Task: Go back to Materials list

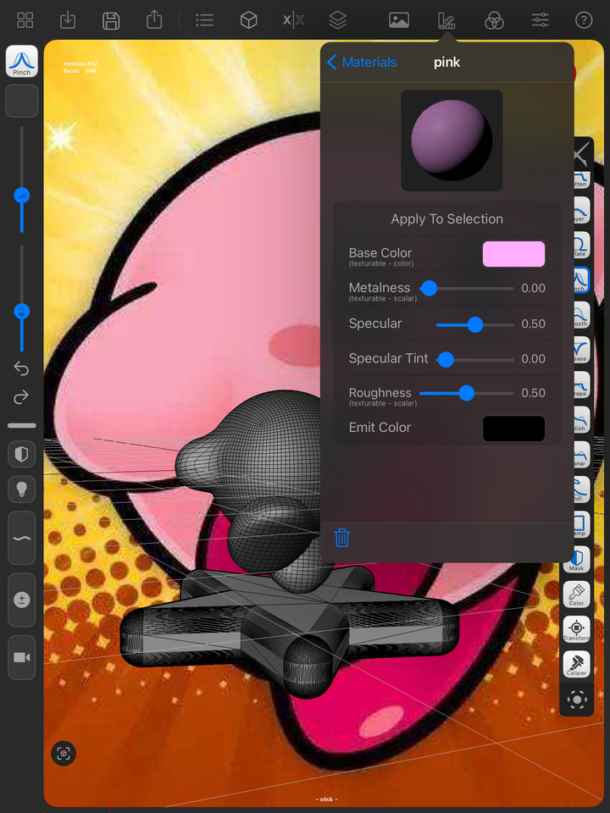Action: pyautogui.click(x=362, y=62)
